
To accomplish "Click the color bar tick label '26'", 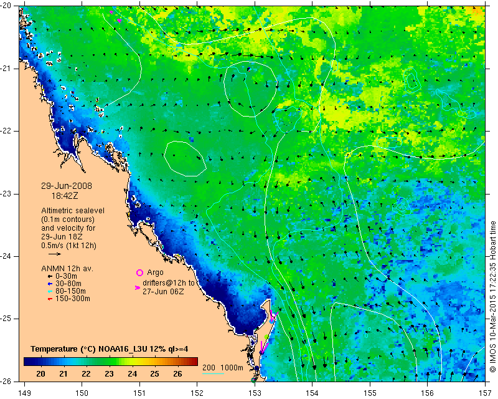I will 177,374.
